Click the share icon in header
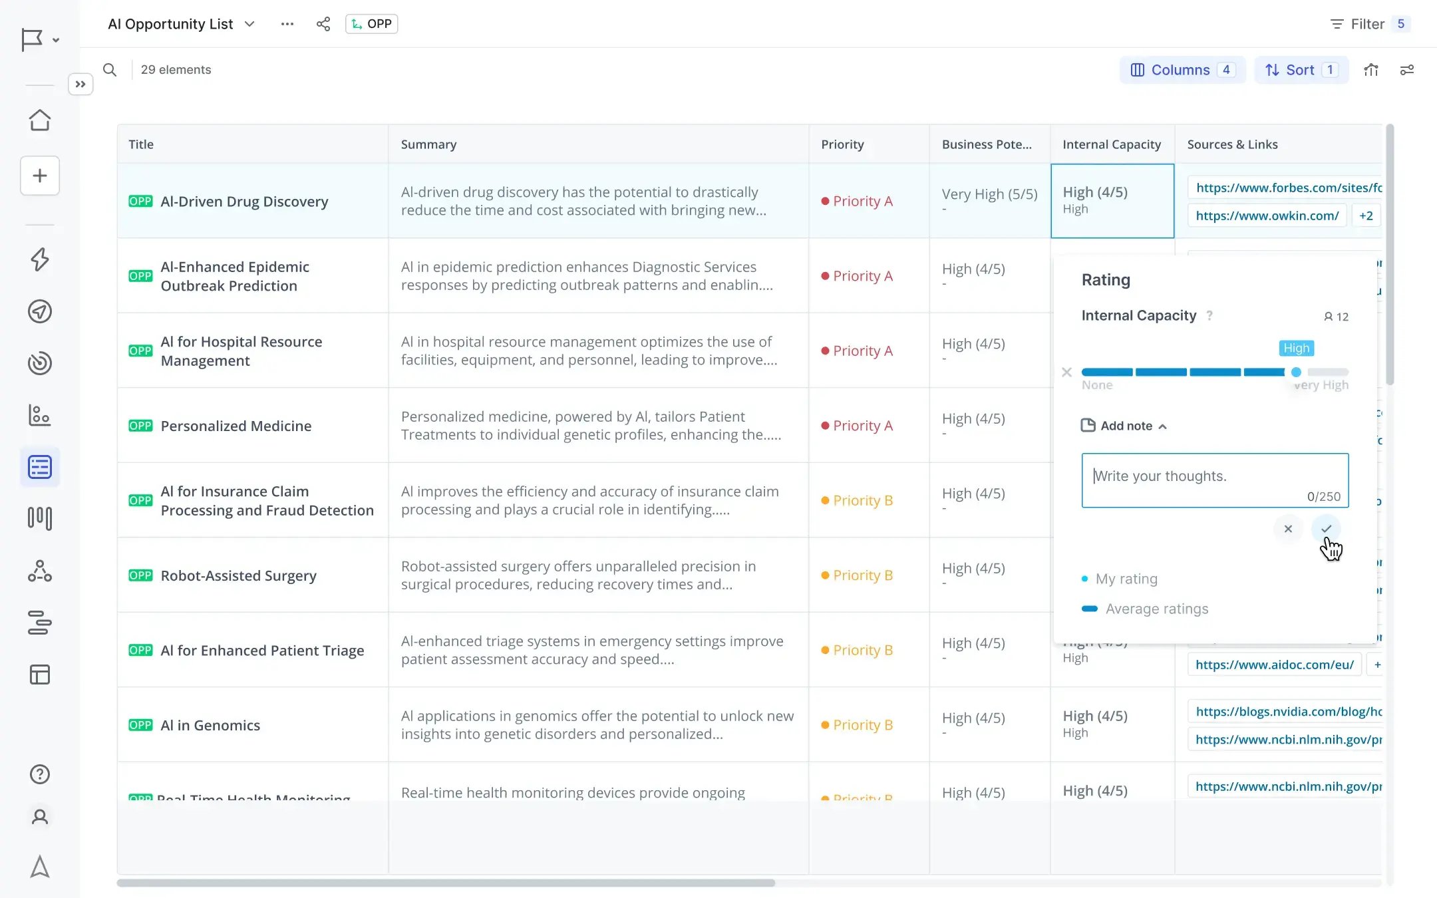This screenshot has width=1437, height=898. point(323,24)
